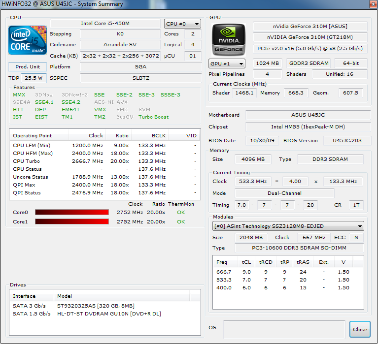Select the HL-DT-ST DVDRAM GU10N drive row

coord(105,313)
